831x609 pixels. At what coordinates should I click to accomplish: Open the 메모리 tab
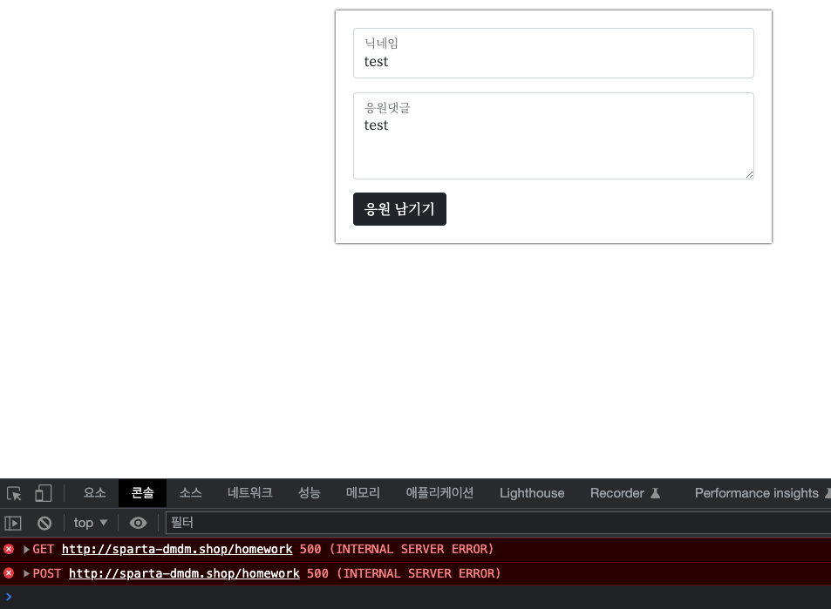pos(363,493)
